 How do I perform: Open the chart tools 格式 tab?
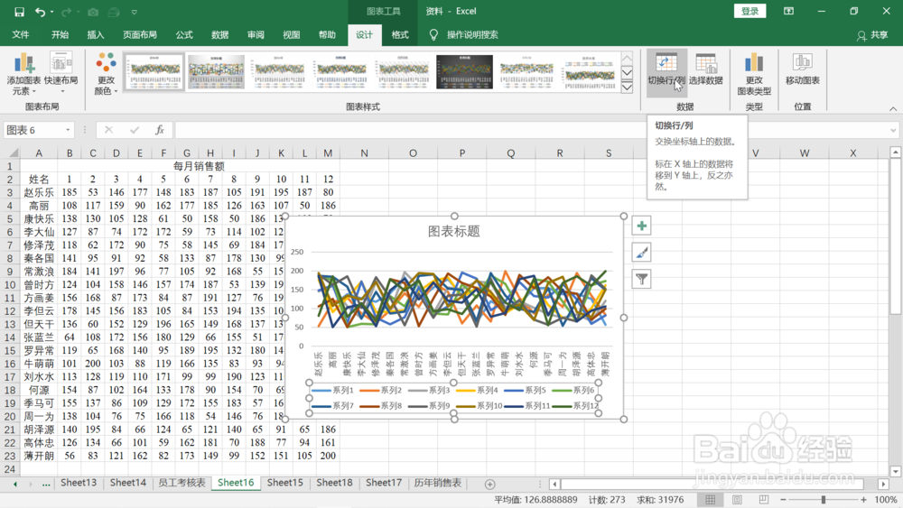[400, 34]
